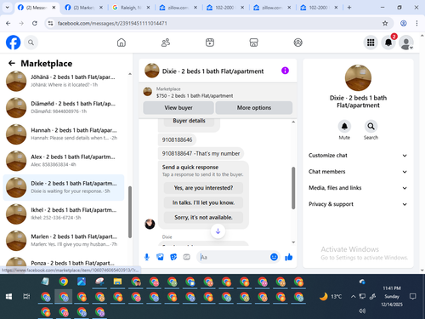The width and height of the screenshot is (425, 319).
Task: Switch to the Raleigh Google tab
Action: pyautogui.click(x=131, y=8)
